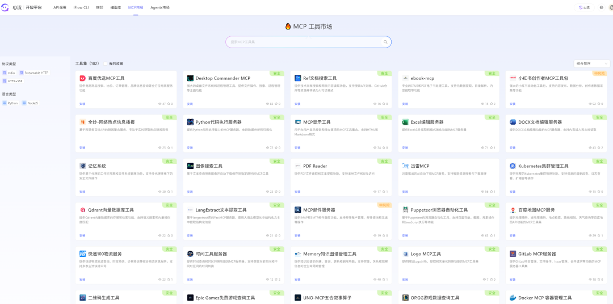Toggle the 我的收藏 checkbox
Image resolution: width=613 pixels, height=304 pixels.
[105, 64]
